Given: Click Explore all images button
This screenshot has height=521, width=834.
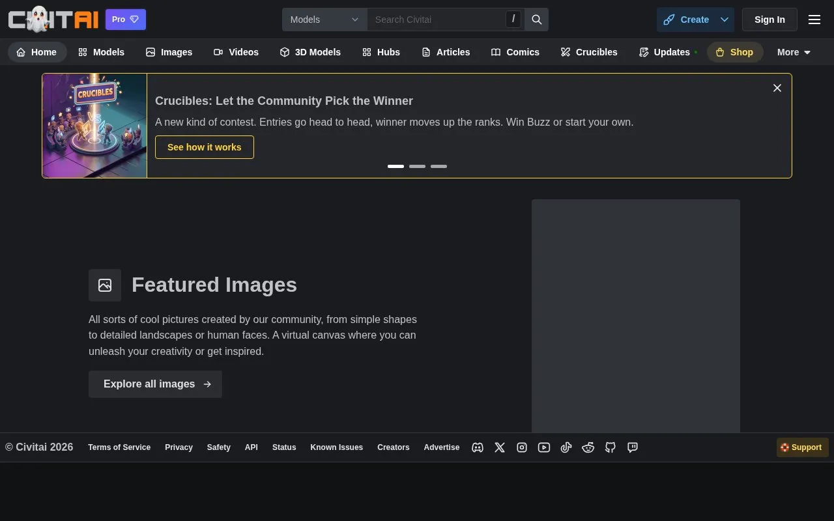Looking at the screenshot, I should click(x=155, y=384).
